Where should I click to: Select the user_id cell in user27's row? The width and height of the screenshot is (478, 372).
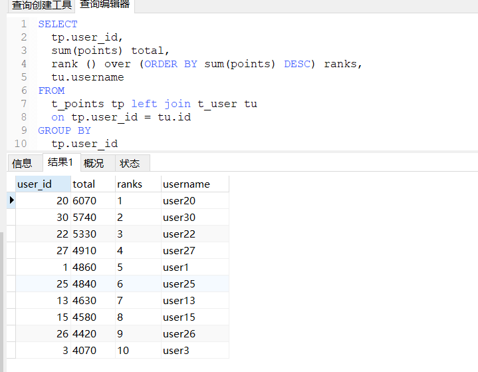click(43, 250)
